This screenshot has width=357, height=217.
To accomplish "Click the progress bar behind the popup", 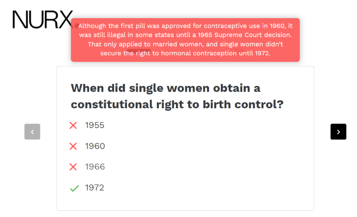I will click(139, 51).
